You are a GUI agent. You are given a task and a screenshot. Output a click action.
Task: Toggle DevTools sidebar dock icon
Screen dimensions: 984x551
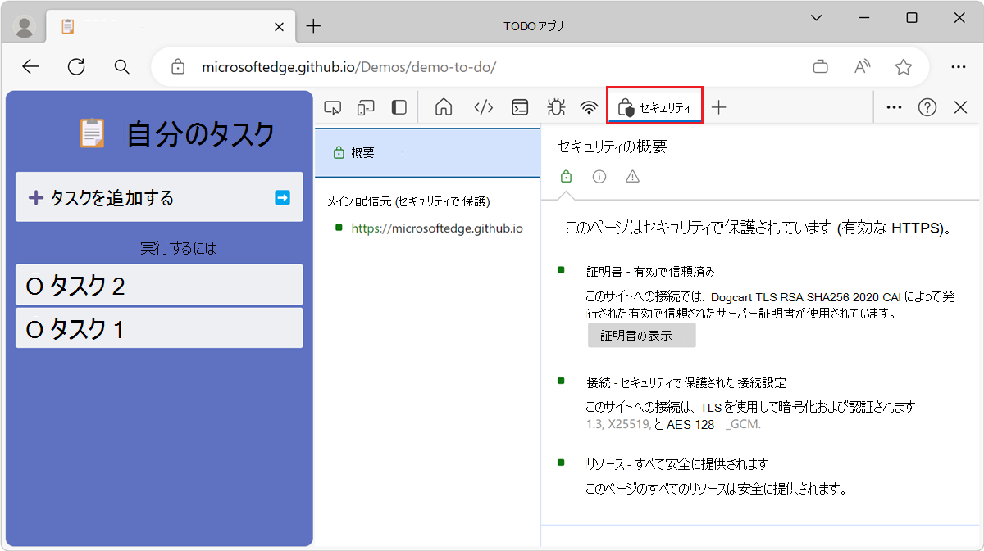coord(399,107)
